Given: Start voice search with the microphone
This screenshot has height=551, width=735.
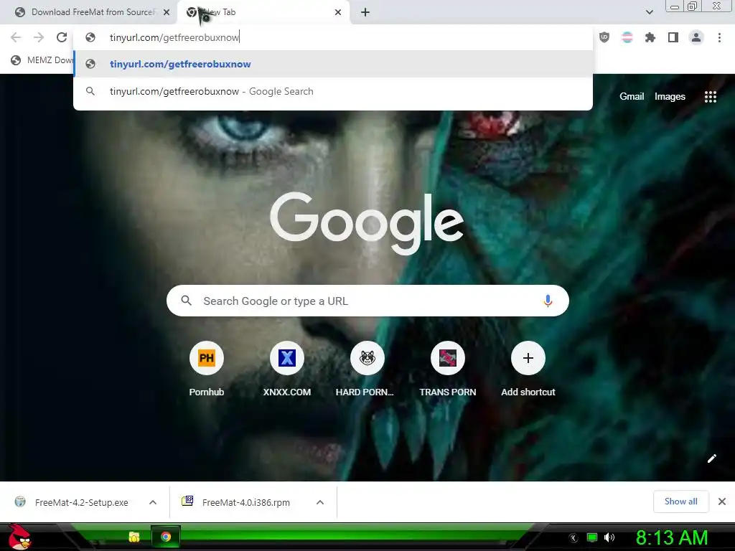Looking at the screenshot, I should point(548,301).
